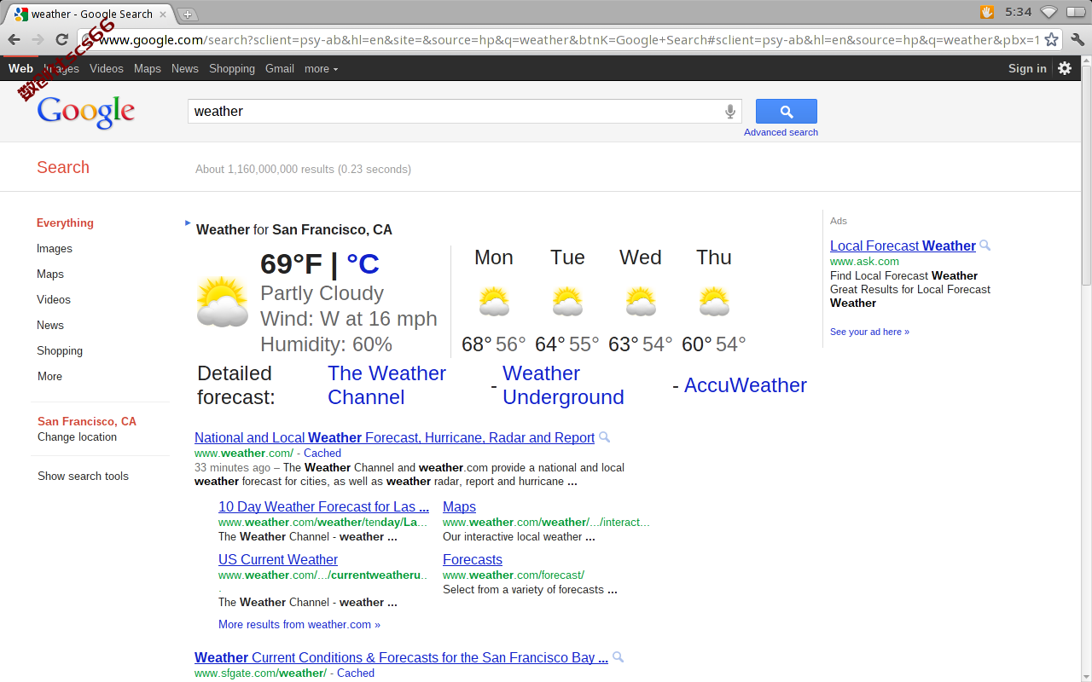Open Advanced search link

pyautogui.click(x=781, y=132)
